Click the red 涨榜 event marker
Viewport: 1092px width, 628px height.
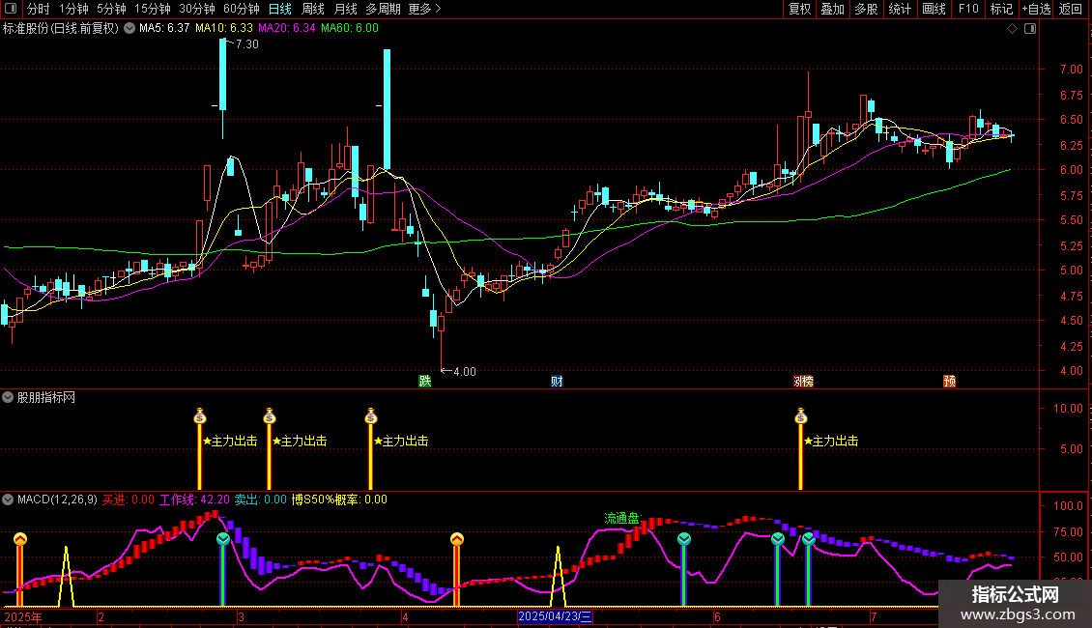tap(804, 381)
